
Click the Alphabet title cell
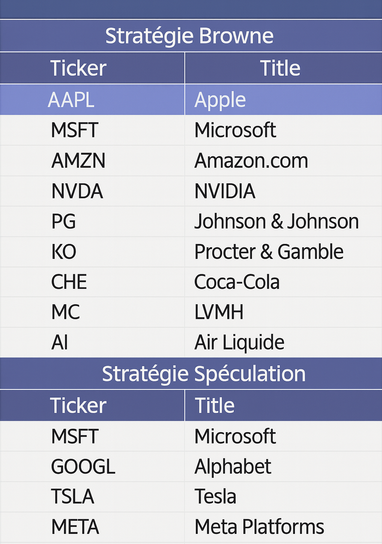click(x=233, y=467)
